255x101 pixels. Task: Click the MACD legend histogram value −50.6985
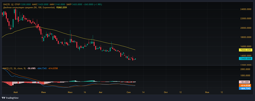click(31, 68)
